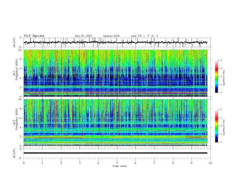Click the "-5" label on ch.1 colorbar
The image size is (237, 183).
[221, 77]
